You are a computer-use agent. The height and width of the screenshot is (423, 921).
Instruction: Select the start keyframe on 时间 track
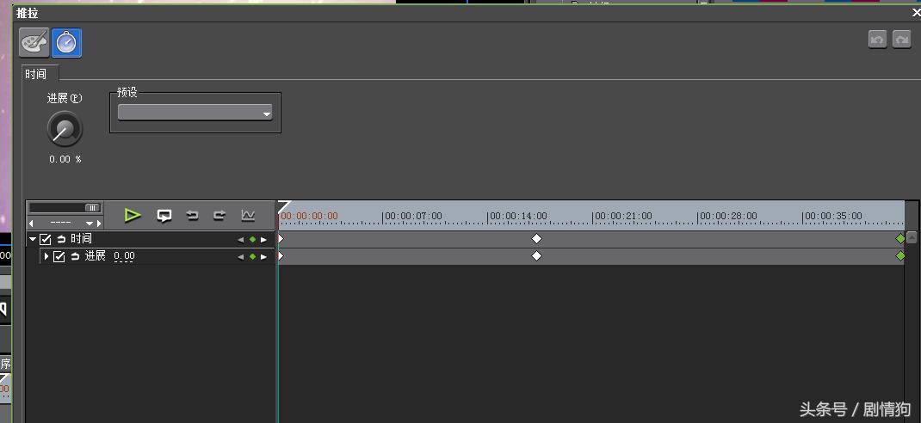click(x=281, y=239)
